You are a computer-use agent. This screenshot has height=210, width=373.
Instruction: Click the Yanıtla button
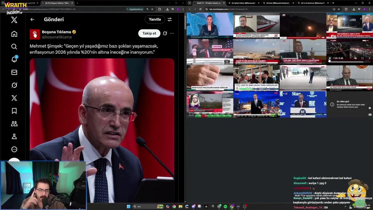(155, 20)
